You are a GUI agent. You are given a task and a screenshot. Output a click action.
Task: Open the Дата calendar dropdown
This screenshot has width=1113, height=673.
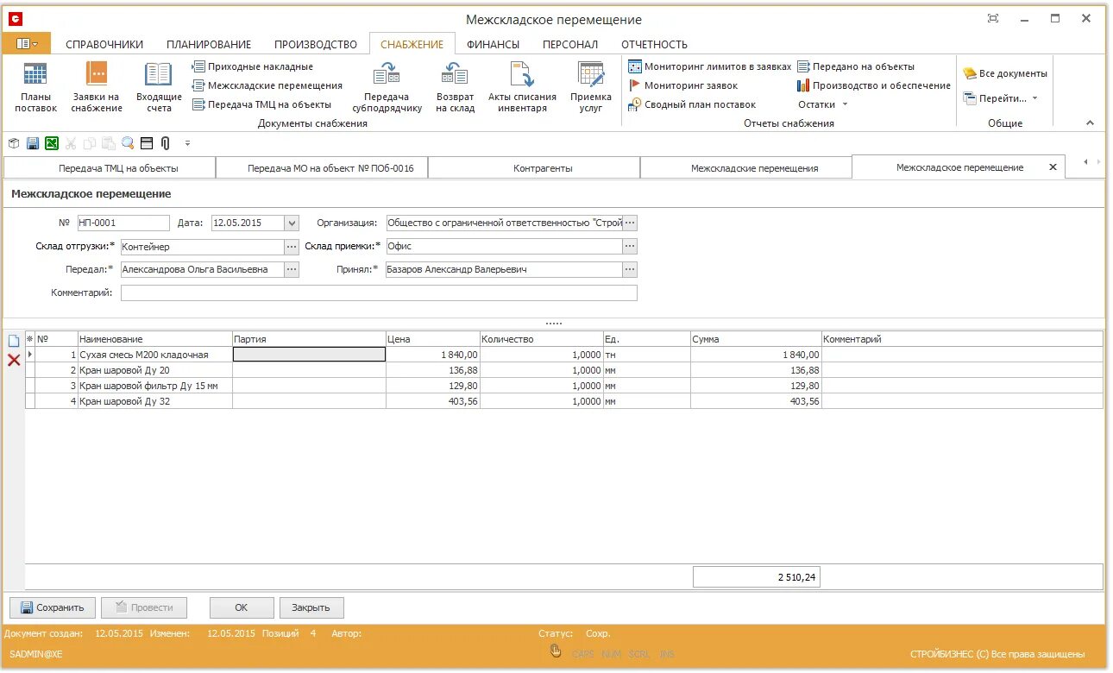[291, 223]
